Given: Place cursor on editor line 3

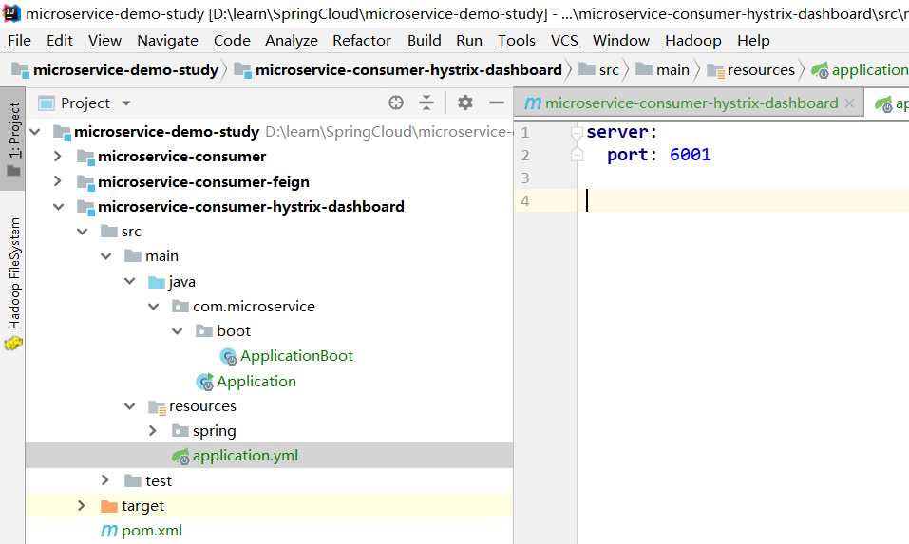Looking at the screenshot, I should [743, 178].
